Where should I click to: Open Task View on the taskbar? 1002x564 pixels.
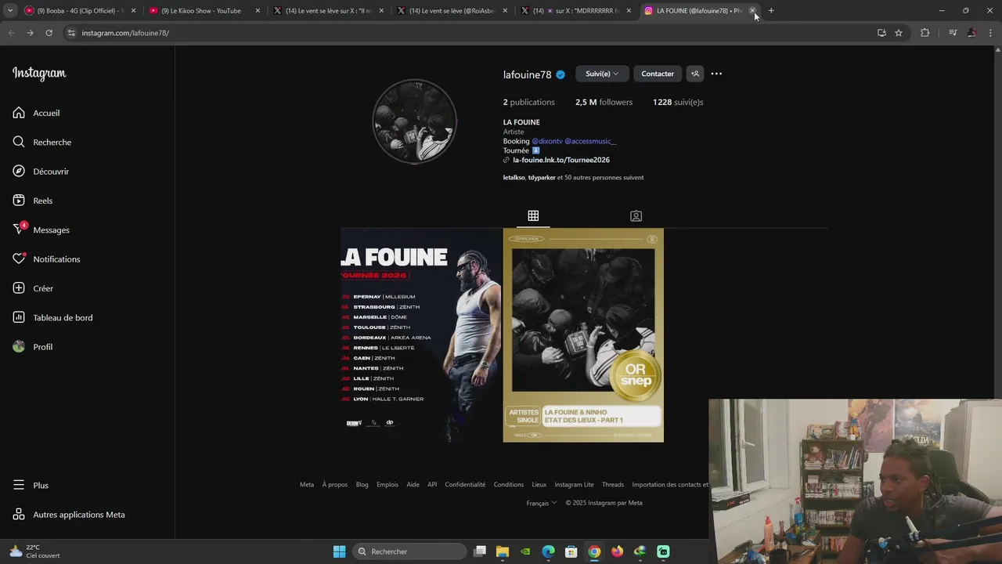[x=480, y=551]
